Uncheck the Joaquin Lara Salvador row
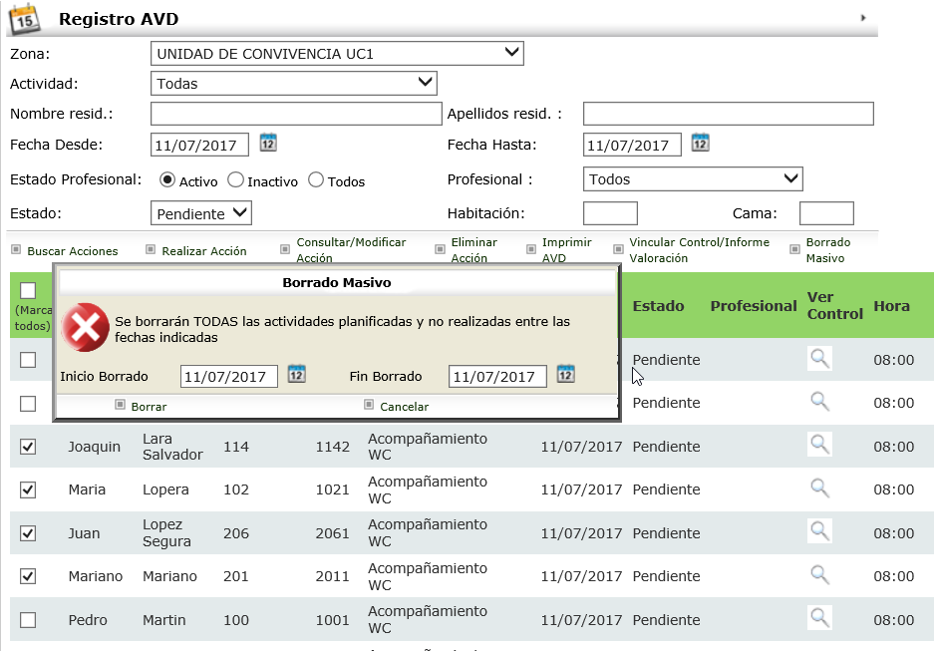 [29, 447]
